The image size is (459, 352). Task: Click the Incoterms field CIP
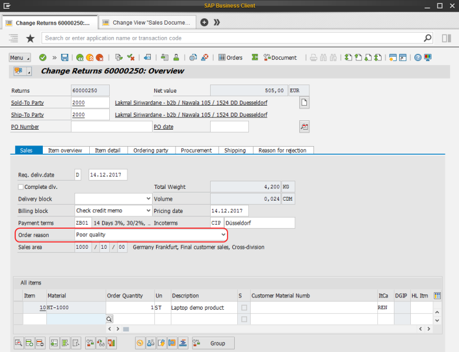point(217,223)
